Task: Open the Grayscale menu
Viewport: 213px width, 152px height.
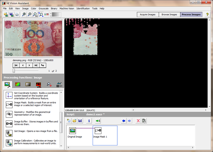Action: tap(43, 8)
